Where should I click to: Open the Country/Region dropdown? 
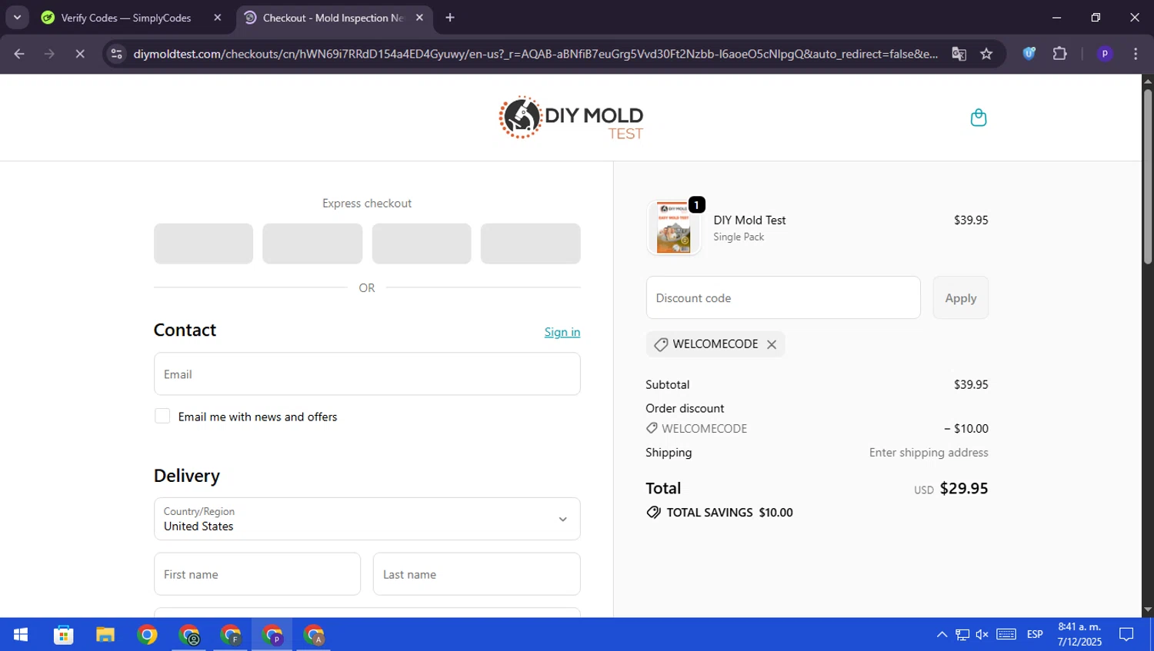pos(367,519)
